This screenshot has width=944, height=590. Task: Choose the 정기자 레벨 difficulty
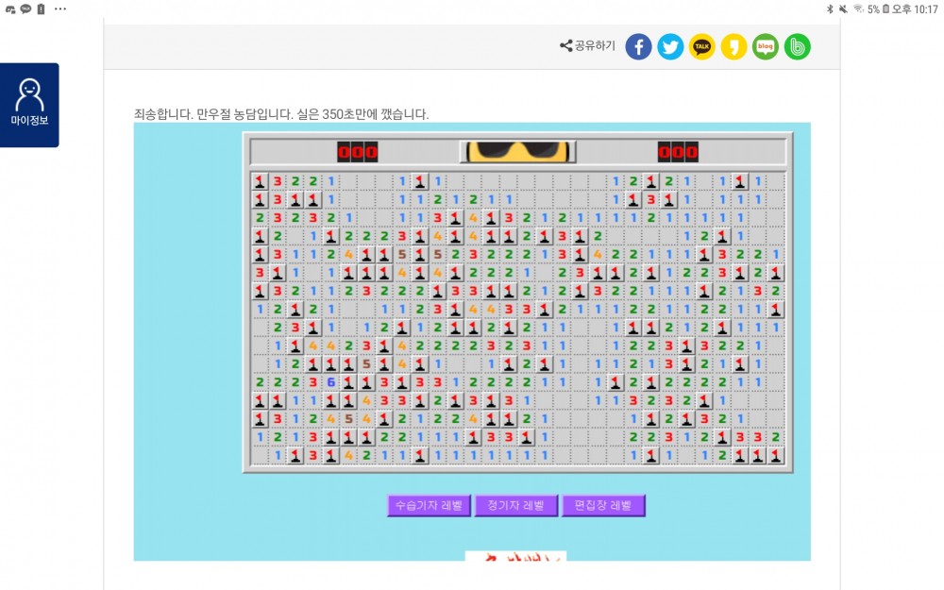coord(516,506)
